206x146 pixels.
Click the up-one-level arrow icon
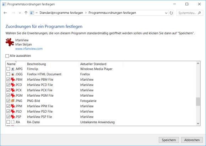coord(26,13)
